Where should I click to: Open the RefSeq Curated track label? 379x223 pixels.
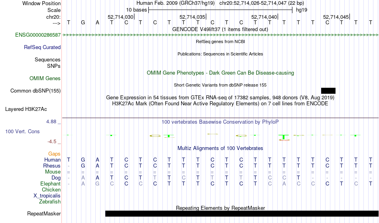point(42,47)
